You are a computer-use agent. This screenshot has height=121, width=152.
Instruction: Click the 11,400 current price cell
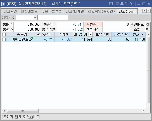tap(138, 39)
